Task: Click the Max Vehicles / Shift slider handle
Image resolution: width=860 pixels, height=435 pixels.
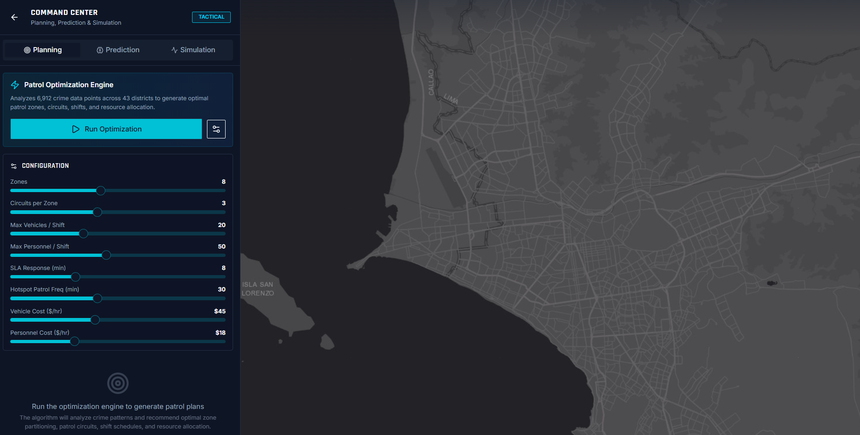Action: (83, 234)
